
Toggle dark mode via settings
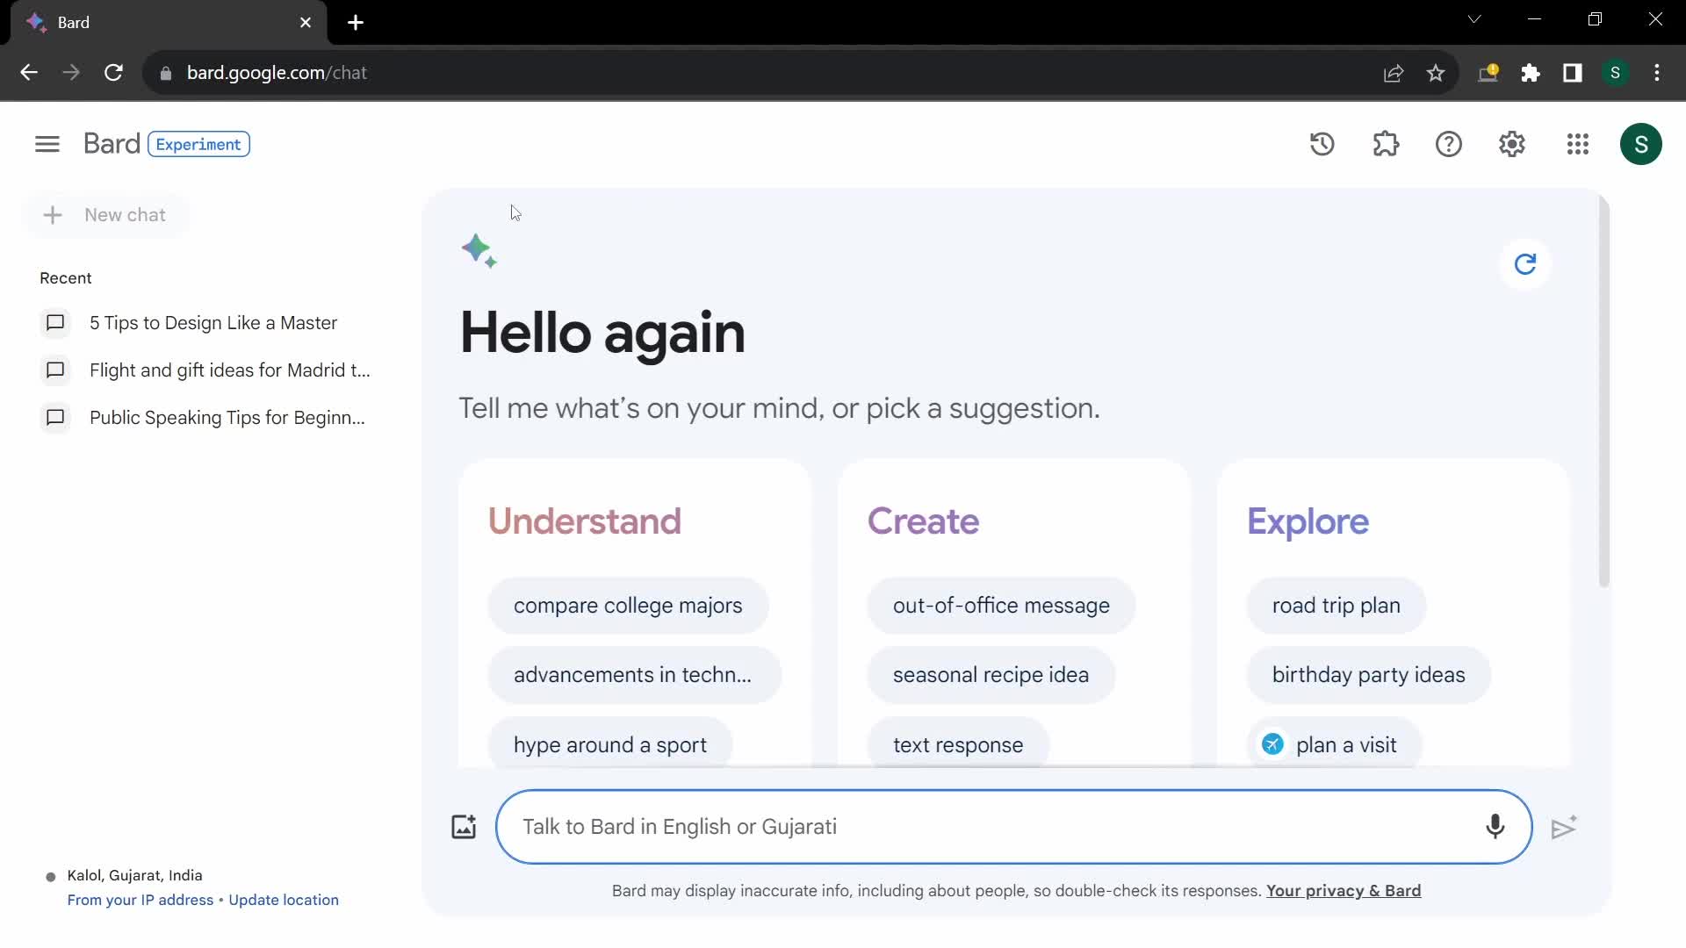pos(1512,144)
